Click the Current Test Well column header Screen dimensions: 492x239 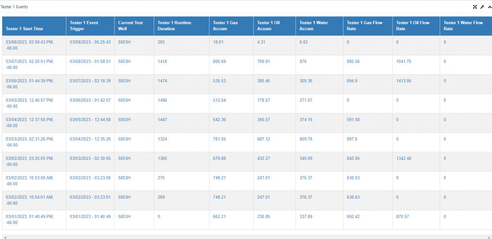[x=131, y=26]
